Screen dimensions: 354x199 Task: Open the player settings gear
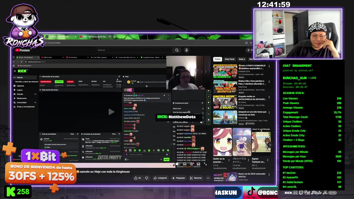[191, 164]
